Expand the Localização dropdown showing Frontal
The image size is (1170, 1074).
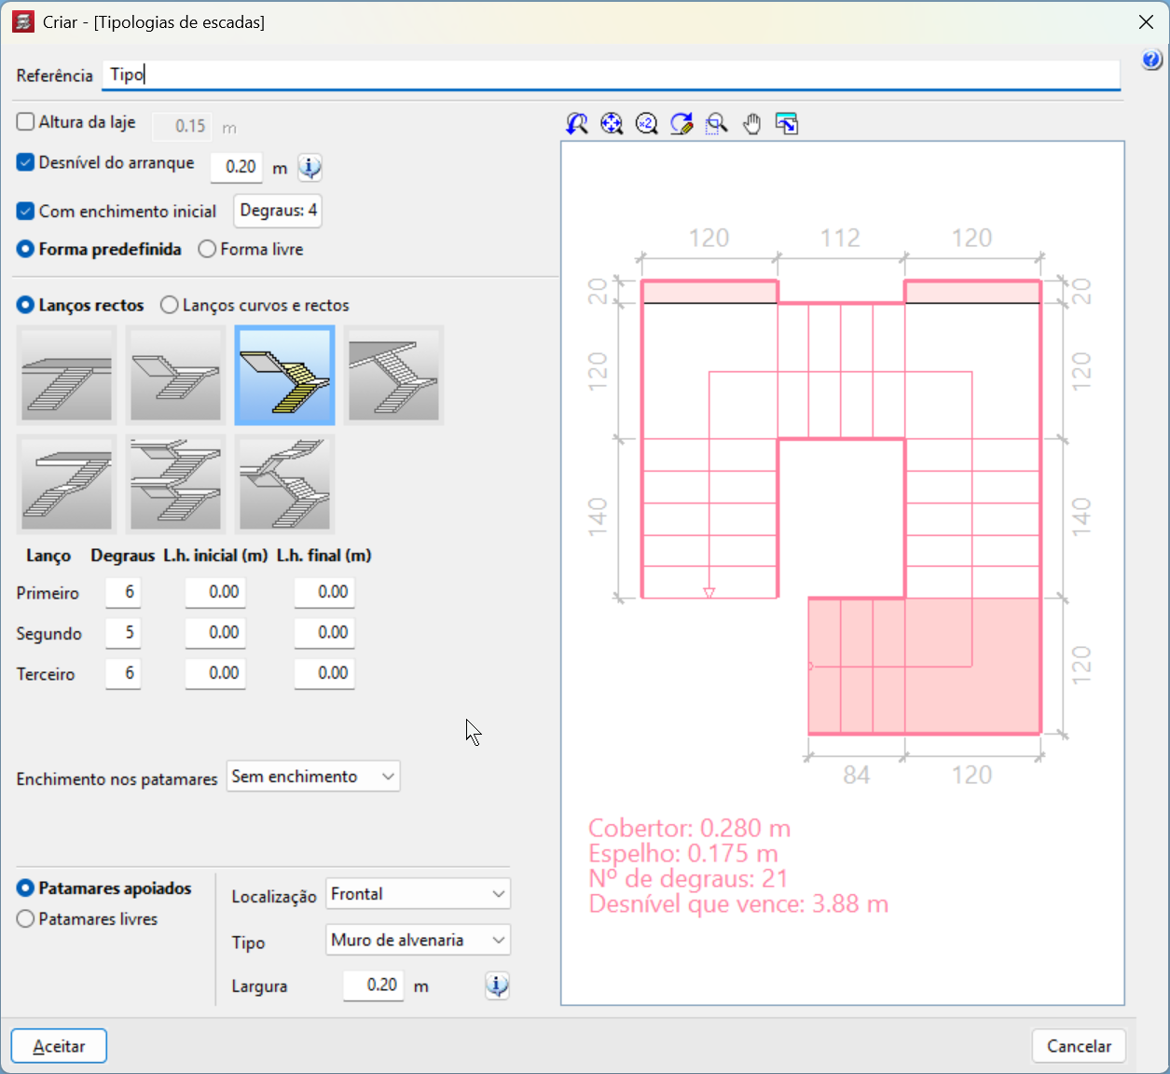[418, 894]
